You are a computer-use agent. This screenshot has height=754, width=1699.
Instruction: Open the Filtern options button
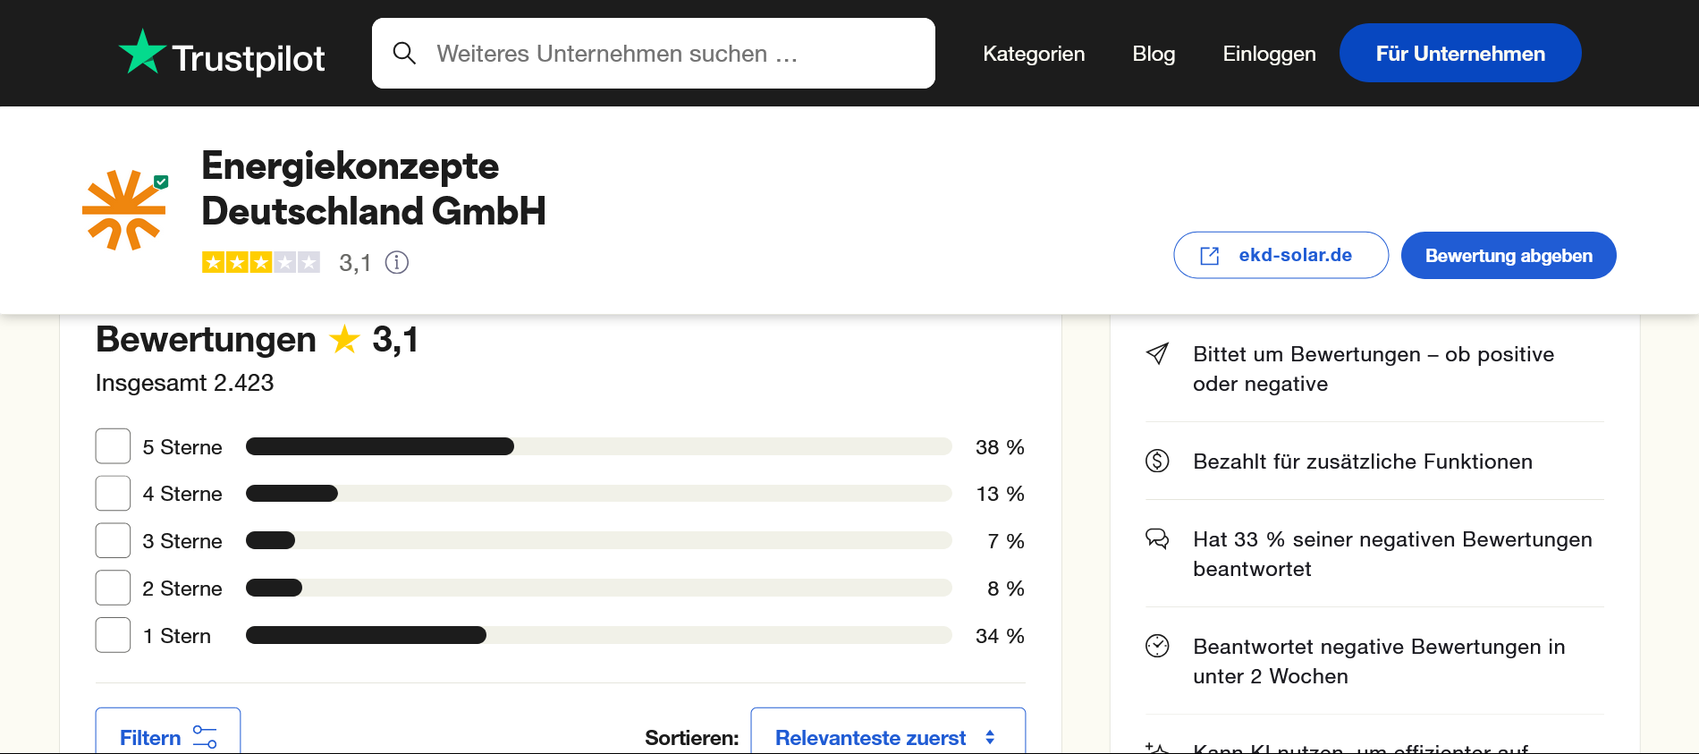click(x=168, y=736)
